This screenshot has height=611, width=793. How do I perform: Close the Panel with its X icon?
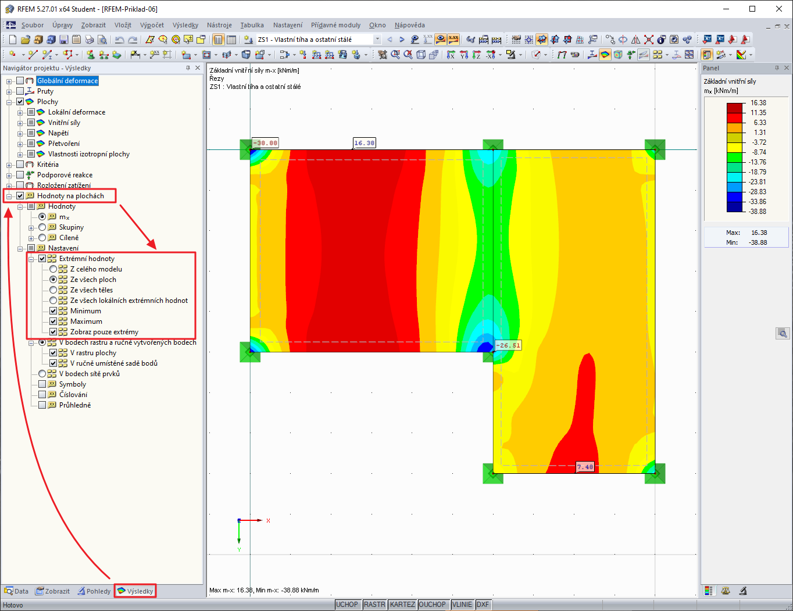[787, 68]
